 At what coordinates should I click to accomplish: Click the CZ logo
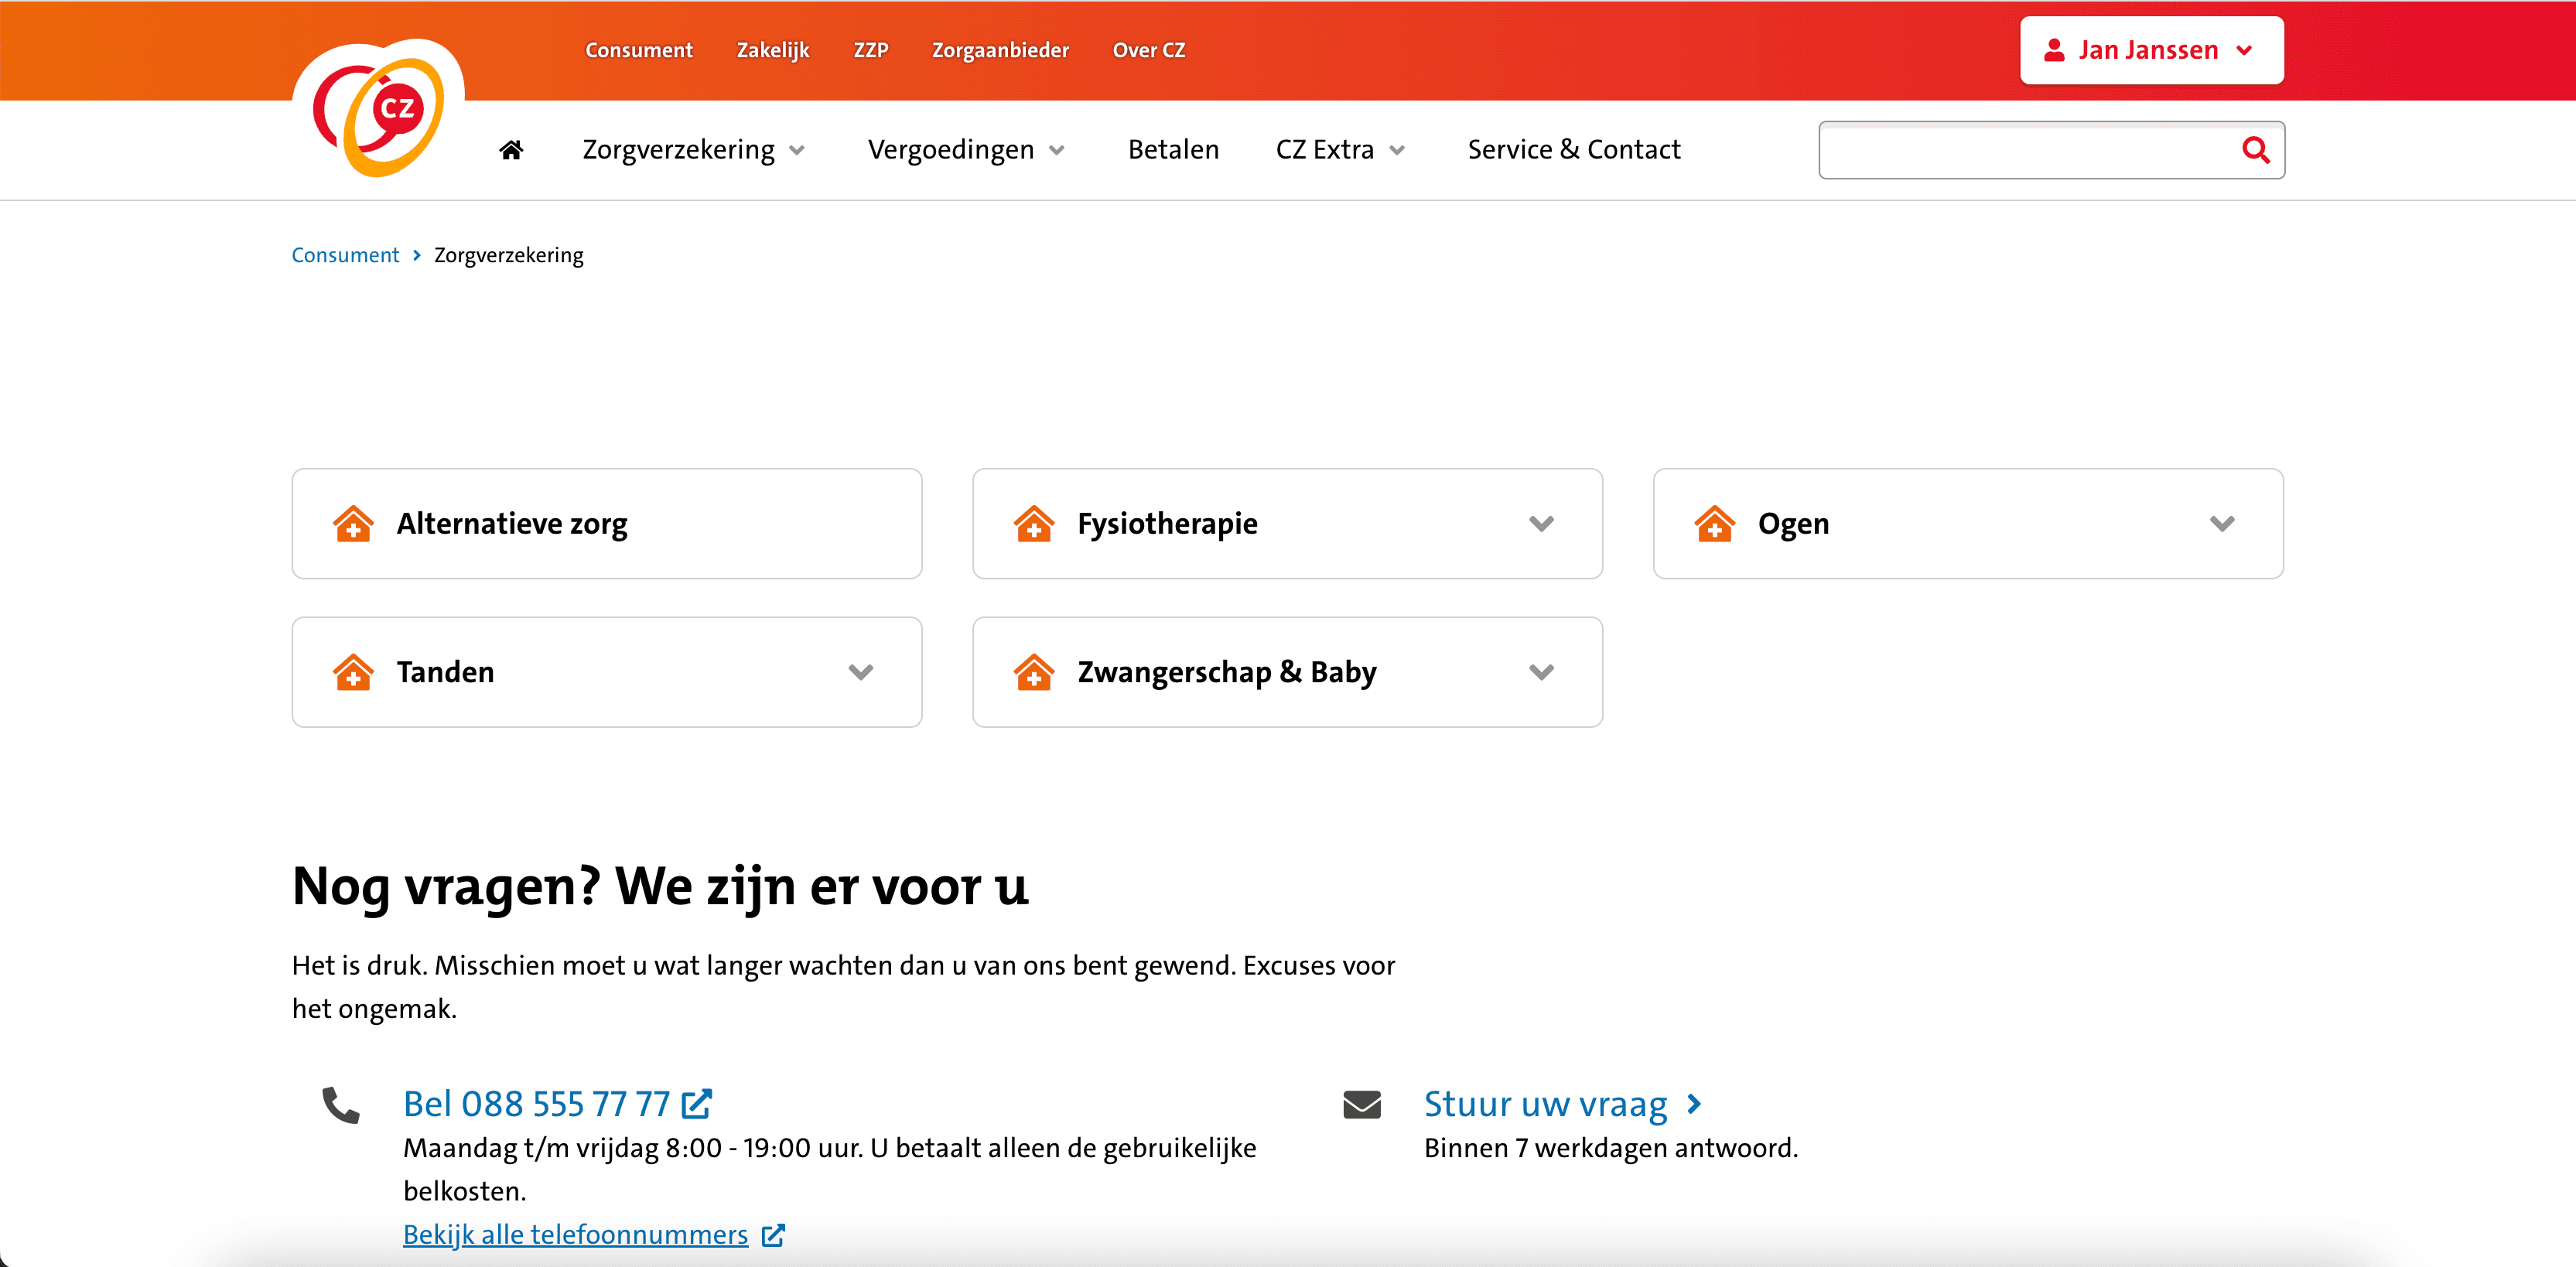coord(379,110)
